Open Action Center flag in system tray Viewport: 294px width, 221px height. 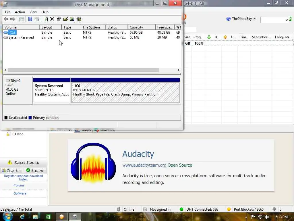253,217
